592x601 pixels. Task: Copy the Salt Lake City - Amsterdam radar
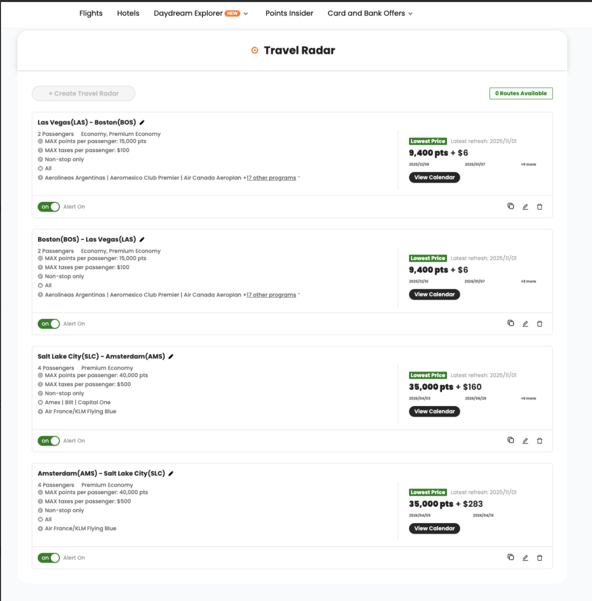click(x=511, y=440)
